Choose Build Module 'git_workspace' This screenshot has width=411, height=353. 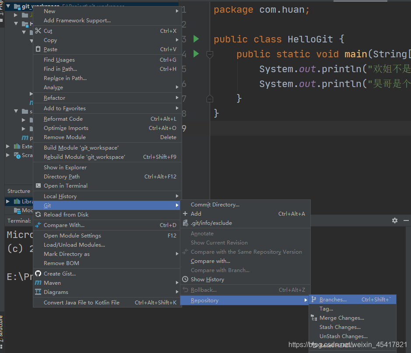click(x=108, y=147)
